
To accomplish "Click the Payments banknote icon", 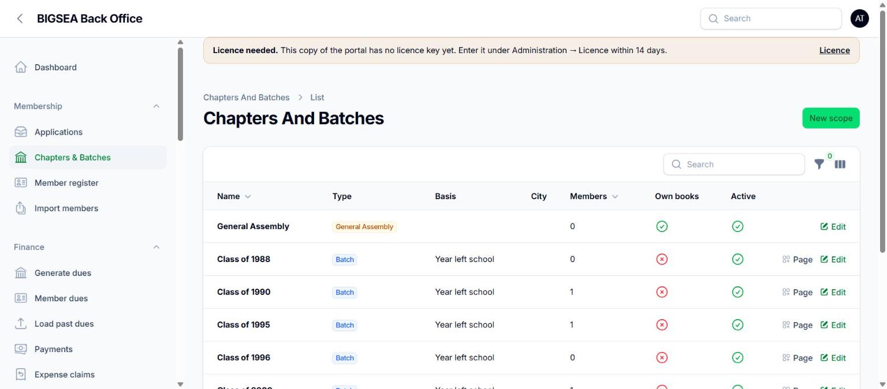I will (21, 349).
